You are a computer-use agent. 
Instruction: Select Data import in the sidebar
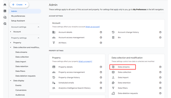(x=21, y=62)
